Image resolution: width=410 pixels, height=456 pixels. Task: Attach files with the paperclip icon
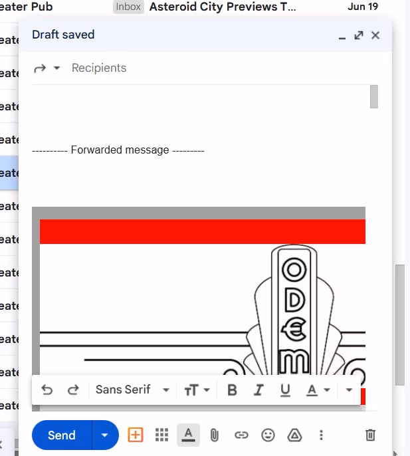[x=215, y=435]
